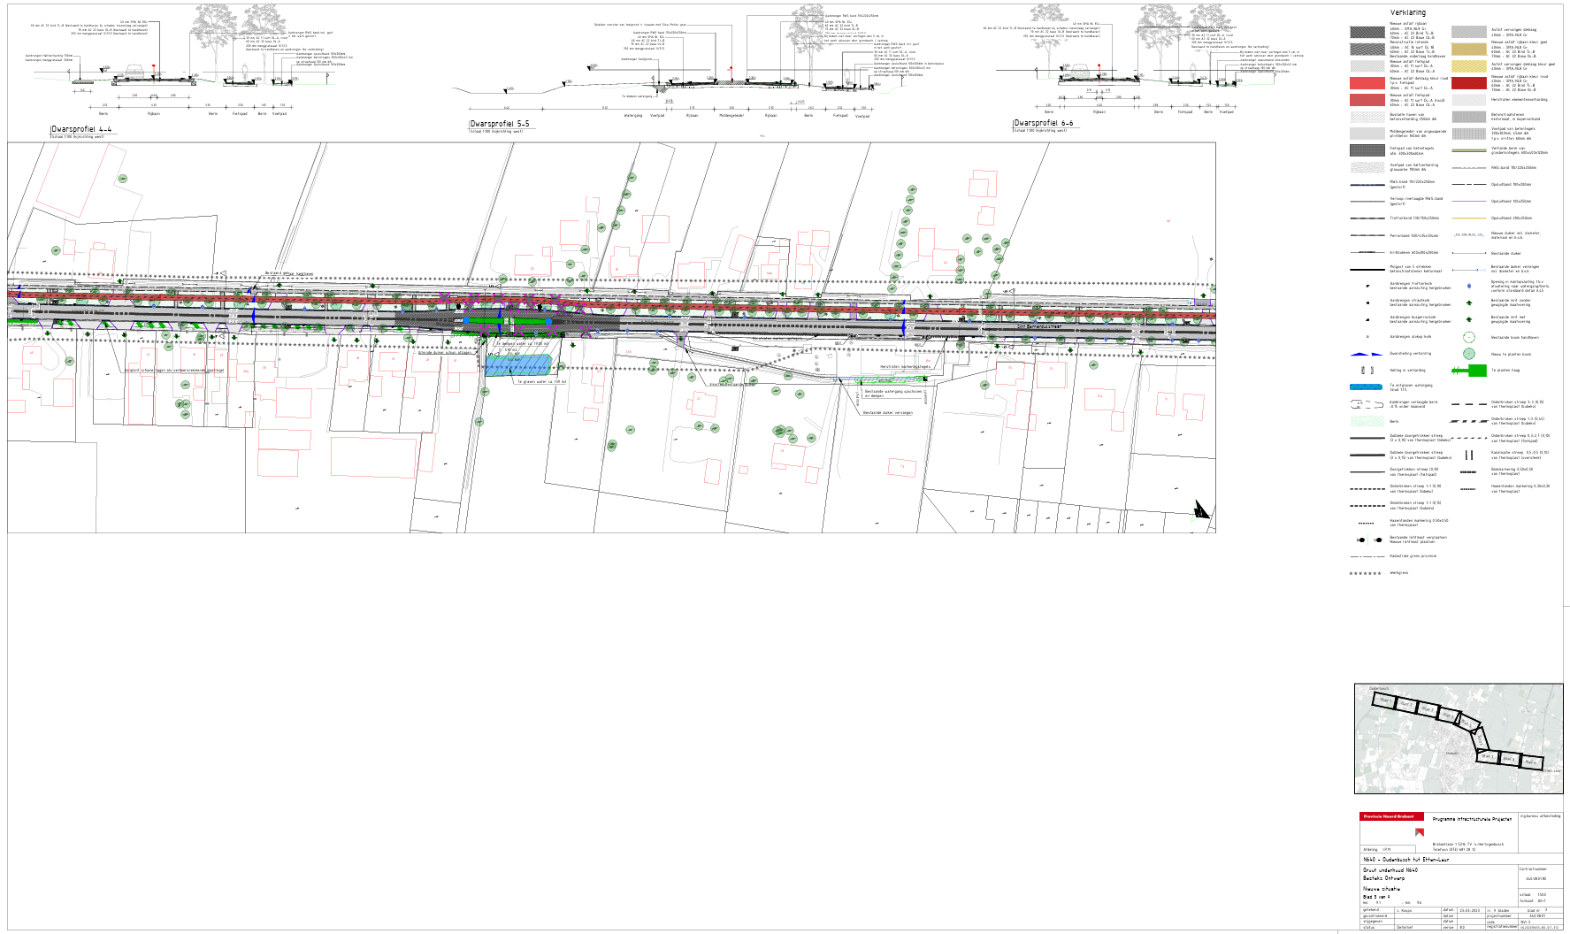
Task: Click 'Blad 9' on the overview map
Action: click(1529, 762)
